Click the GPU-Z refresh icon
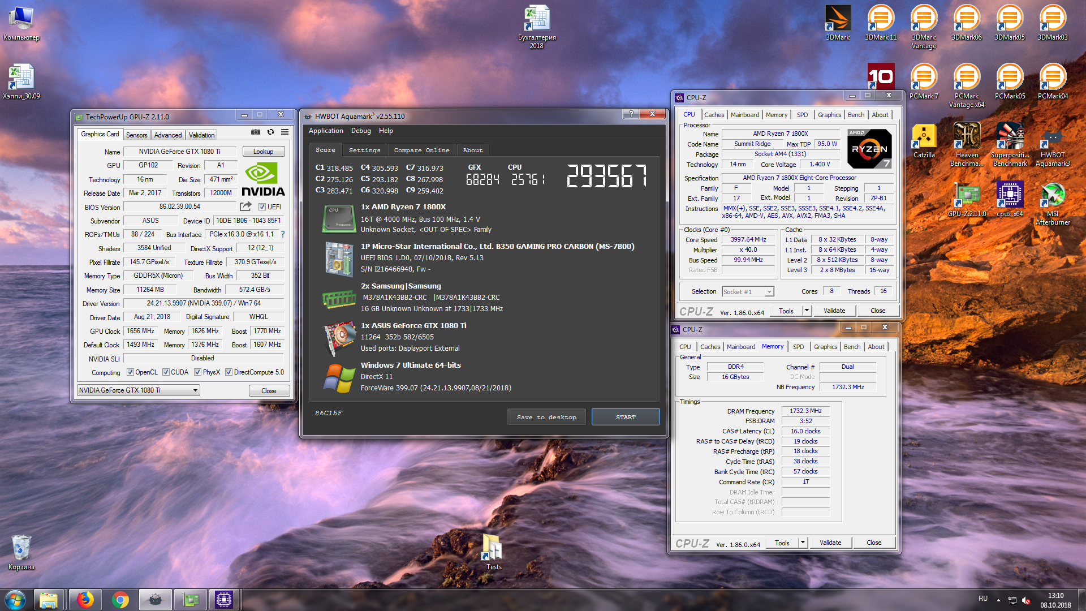This screenshot has width=1086, height=611. (270, 132)
